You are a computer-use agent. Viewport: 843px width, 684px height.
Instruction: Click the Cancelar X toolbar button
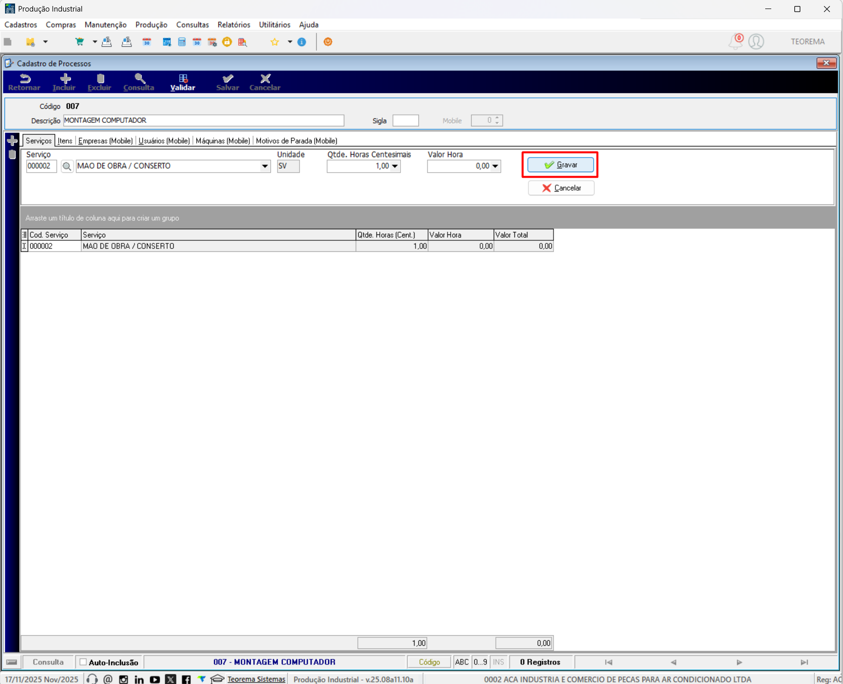(265, 82)
